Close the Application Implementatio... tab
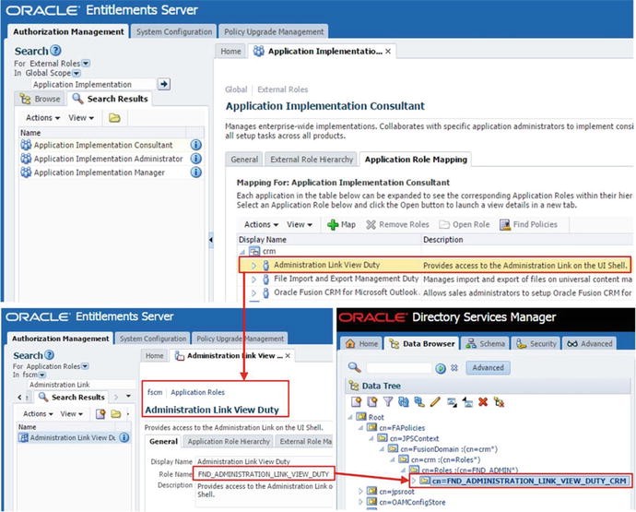This screenshot has height=512, width=636. click(x=388, y=51)
